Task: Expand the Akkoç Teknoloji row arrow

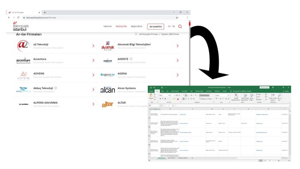Action: click(x=93, y=90)
